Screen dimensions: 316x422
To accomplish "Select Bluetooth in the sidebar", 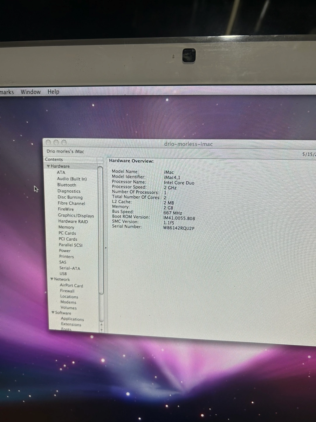I will coord(66,185).
